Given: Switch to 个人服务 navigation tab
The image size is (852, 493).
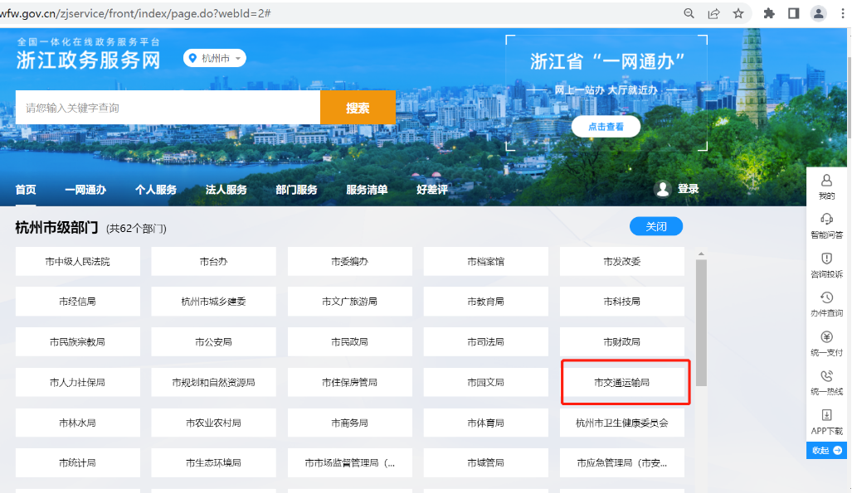Looking at the screenshot, I should 156,190.
